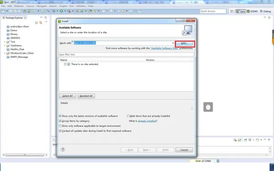Open the Window menu
274x171 pixels.
[x=81, y=6]
